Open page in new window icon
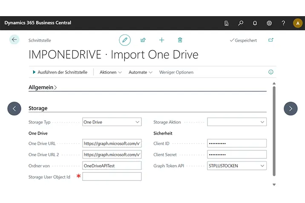Viewport: 305px width, 203px height. click(x=271, y=40)
